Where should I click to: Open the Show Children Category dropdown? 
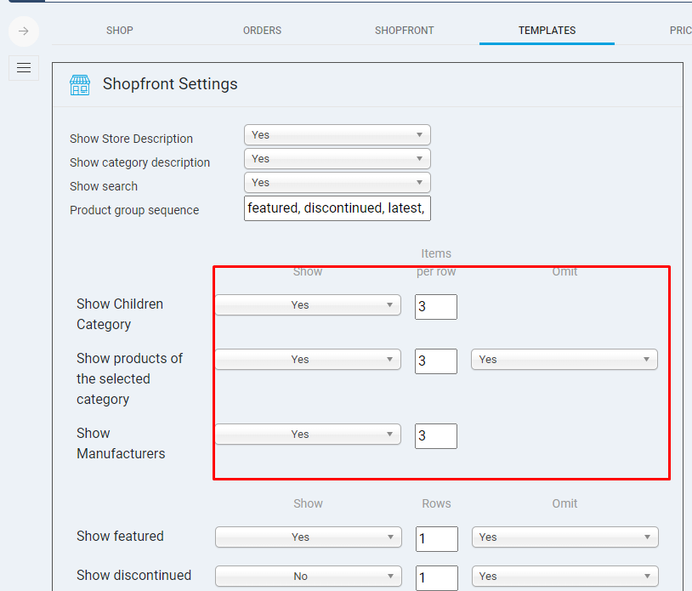click(x=308, y=305)
